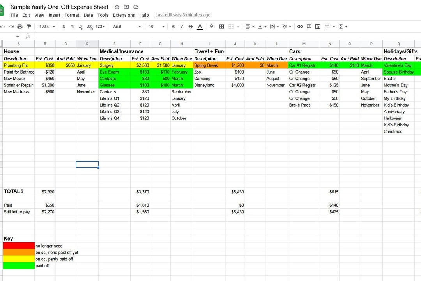
Task: Open the Extensions menu
Action: [124, 15]
